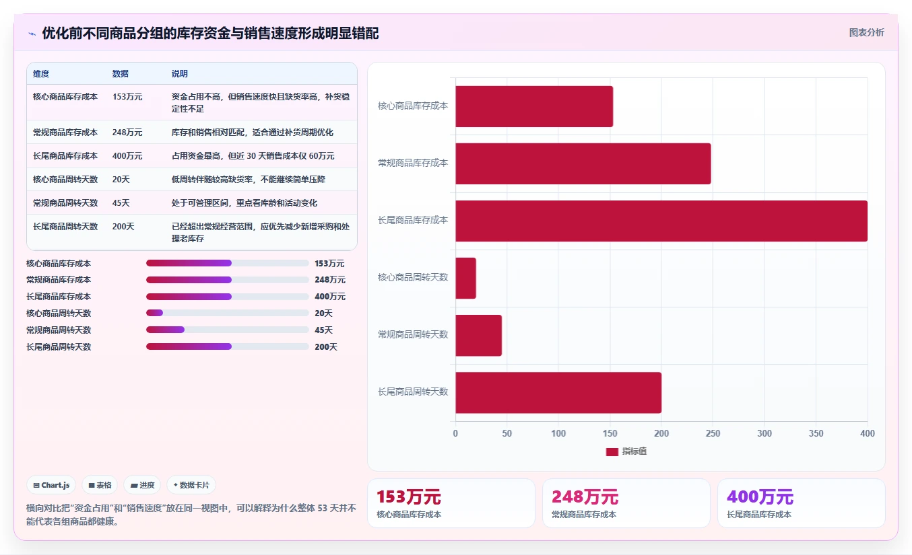Click the 数据 column header

(x=121, y=74)
